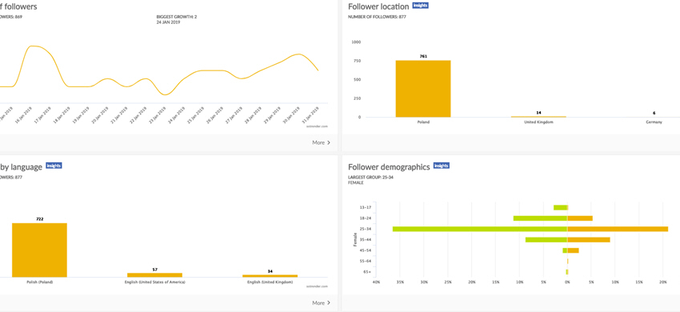This screenshot has width=680, height=312.
Task: Open More link under followers line chart
Action: pos(322,142)
